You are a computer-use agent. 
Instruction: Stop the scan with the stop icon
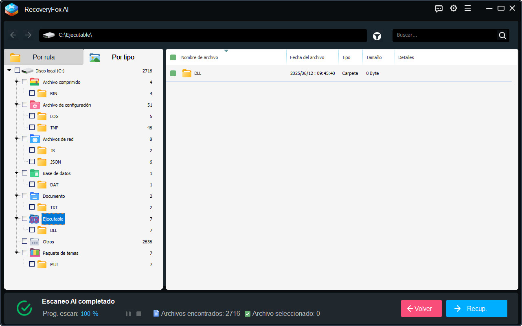click(x=138, y=313)
